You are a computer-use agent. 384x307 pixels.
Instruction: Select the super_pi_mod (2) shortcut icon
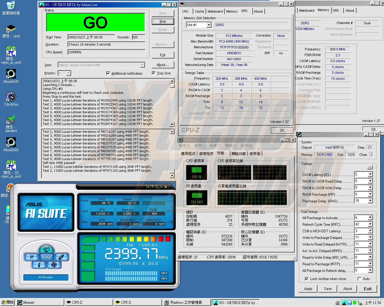[11, 169]
